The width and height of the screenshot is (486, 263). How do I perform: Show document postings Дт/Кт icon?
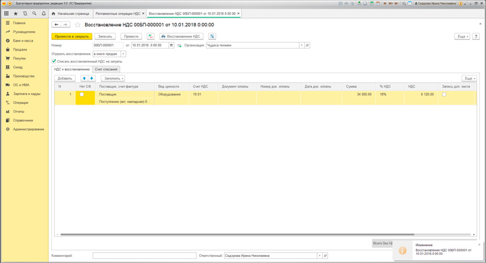click(151, 36)
